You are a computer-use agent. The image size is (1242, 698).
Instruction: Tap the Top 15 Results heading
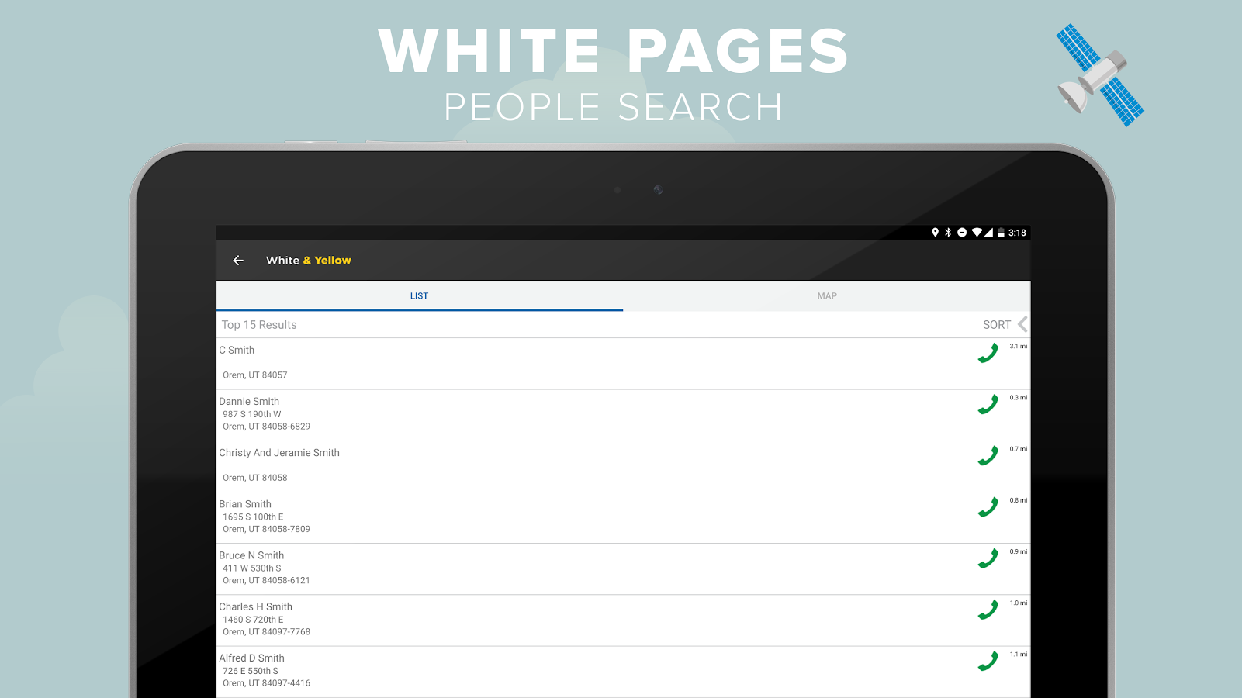click(259, 325)
